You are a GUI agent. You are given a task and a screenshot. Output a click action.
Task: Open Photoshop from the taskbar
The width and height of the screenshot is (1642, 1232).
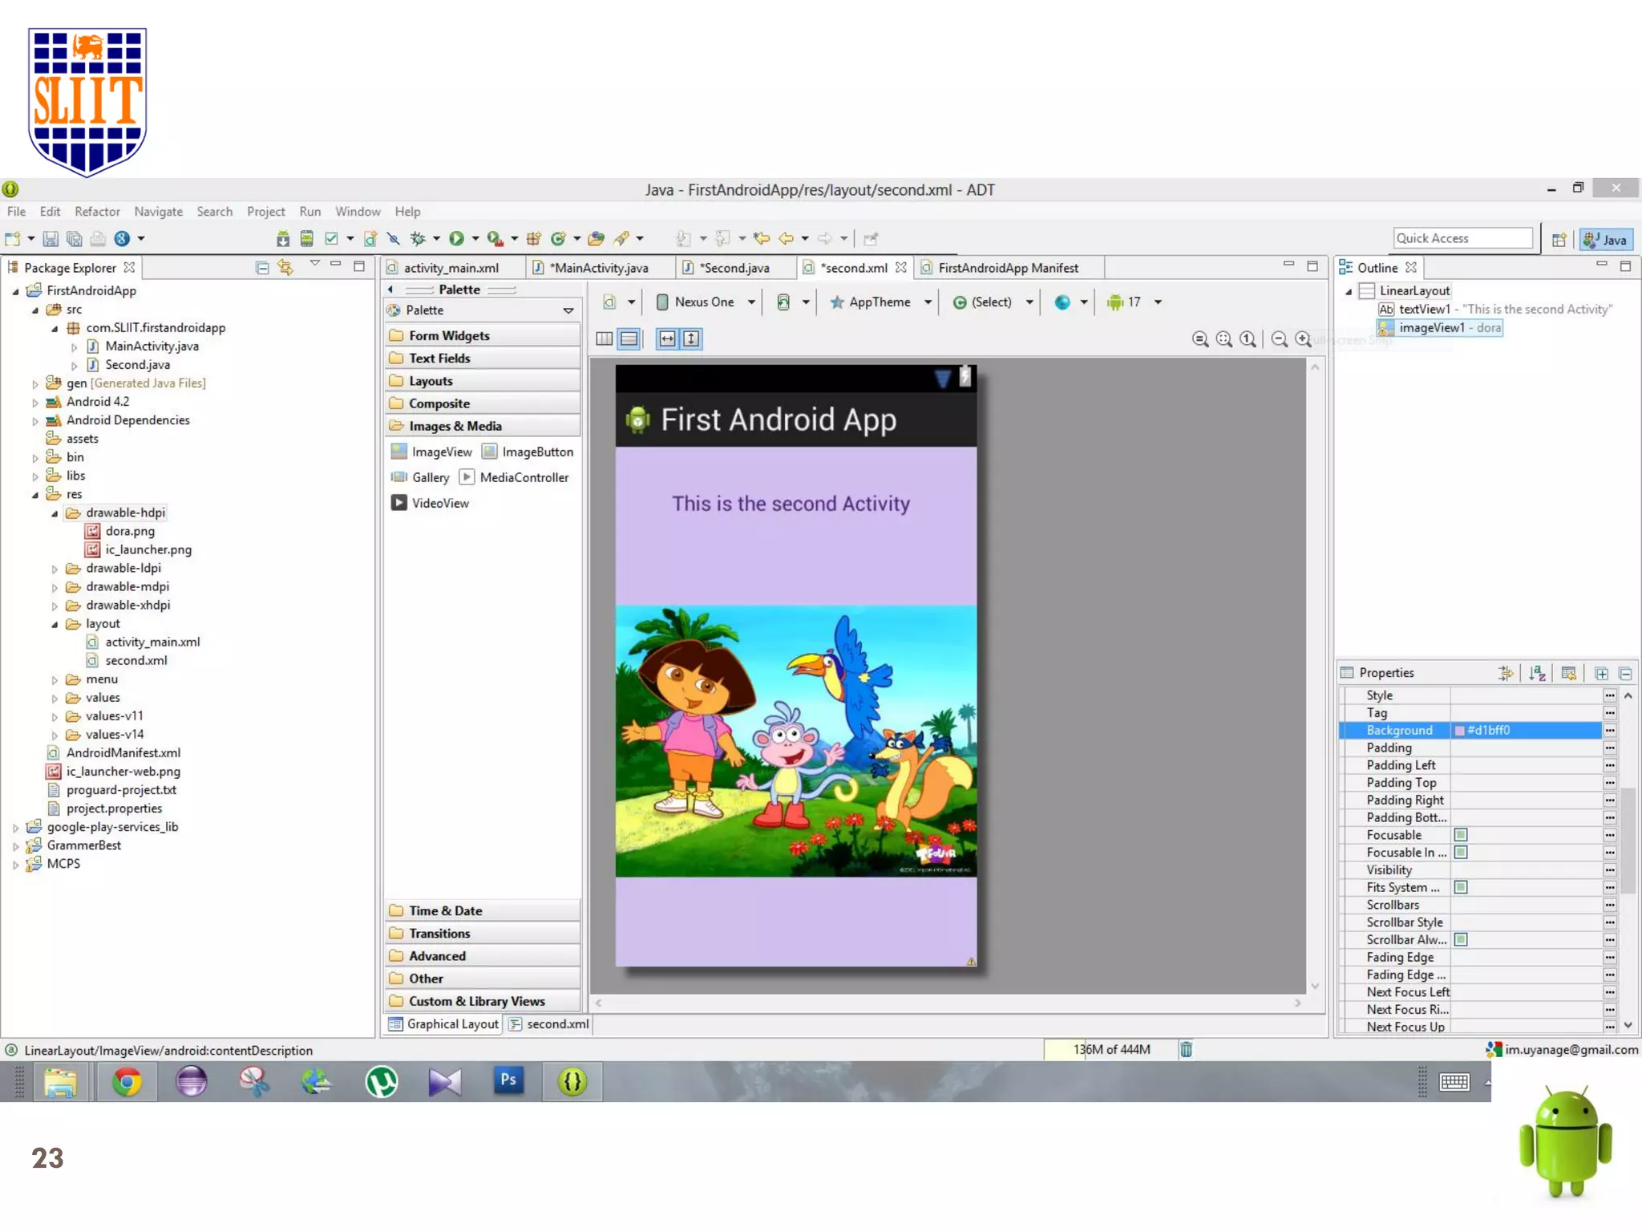point(508,1080)
